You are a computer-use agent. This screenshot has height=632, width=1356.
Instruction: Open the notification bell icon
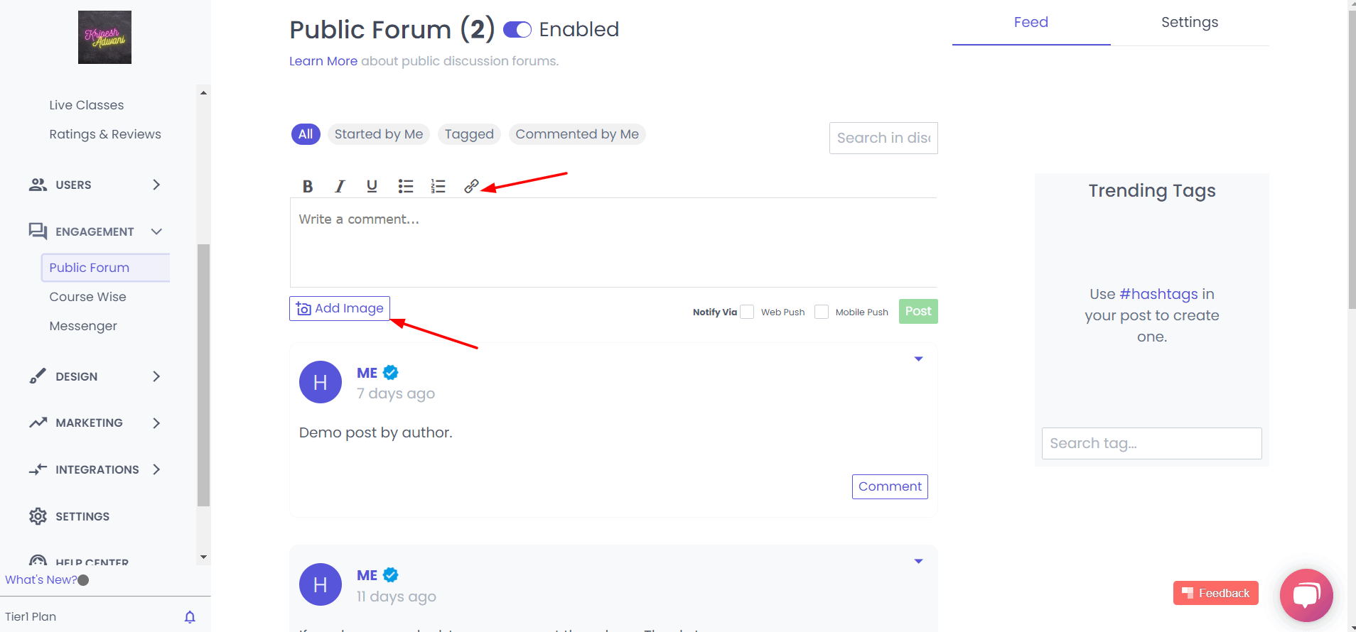[190, 616]
